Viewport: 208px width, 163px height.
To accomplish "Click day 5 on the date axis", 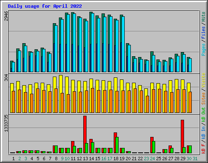I will click(x=38, y=159).
